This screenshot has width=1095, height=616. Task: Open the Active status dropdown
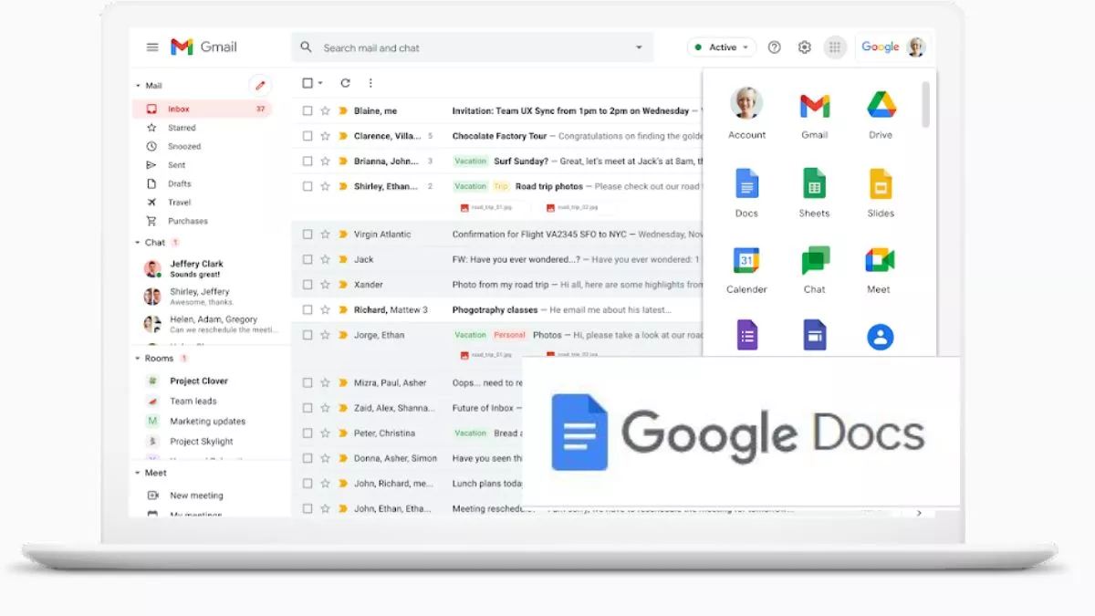coord(721,47)
